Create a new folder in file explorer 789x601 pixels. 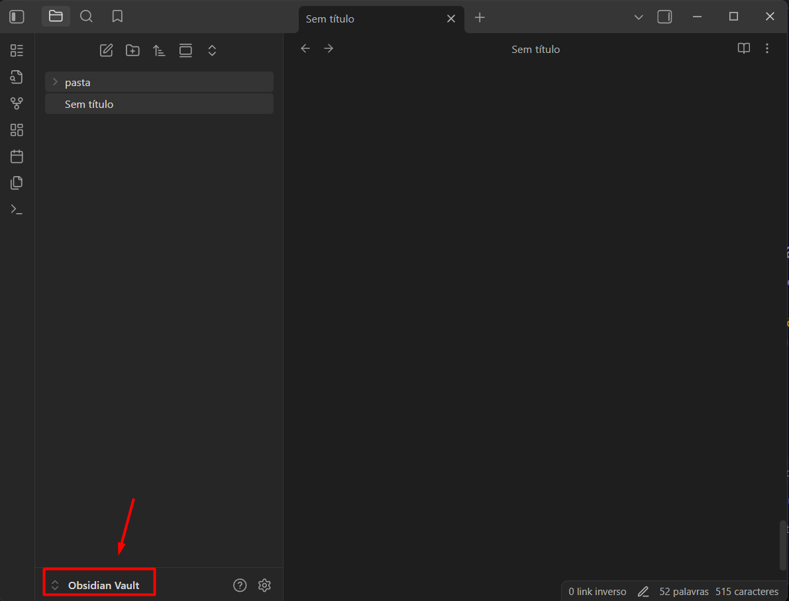132,50
